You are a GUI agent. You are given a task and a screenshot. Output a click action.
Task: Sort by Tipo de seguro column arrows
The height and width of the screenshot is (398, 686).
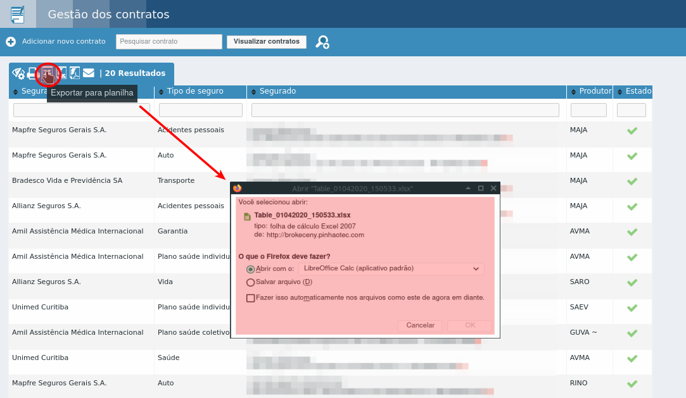[161, 92]
